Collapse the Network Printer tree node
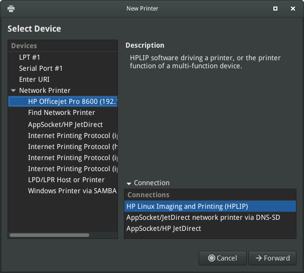 (x=14, y=90)
